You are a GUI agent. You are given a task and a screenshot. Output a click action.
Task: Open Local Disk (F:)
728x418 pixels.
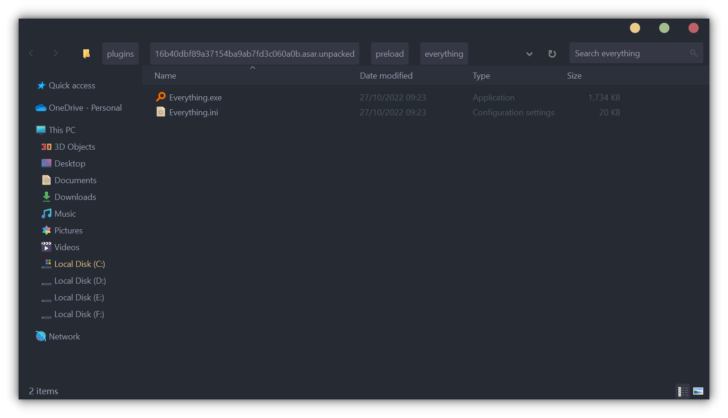pyautogui.click(x=79, y=314)
